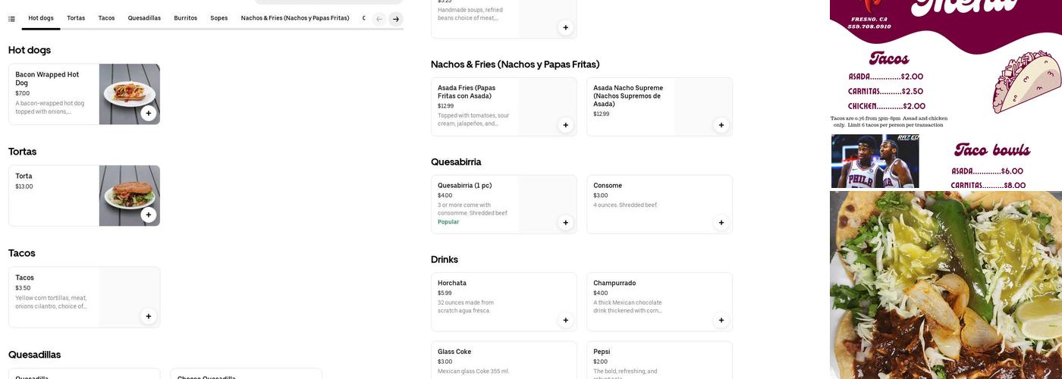Switch to the Tortas tab
1062x379 pixels.
tap(76, 18)
